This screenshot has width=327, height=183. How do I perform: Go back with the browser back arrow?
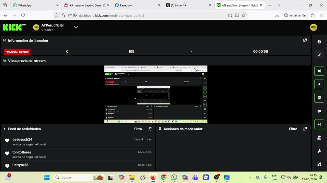(x=6, y=15)
